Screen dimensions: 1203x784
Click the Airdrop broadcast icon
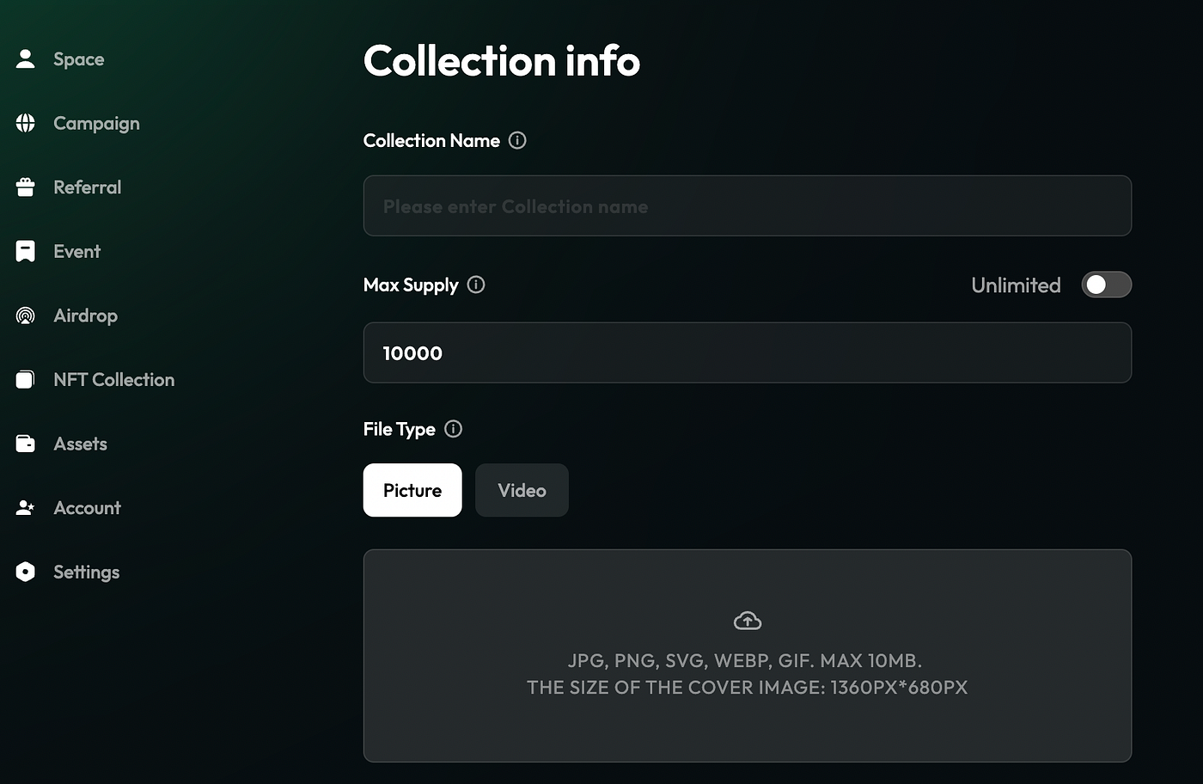(x=26, y=315)
